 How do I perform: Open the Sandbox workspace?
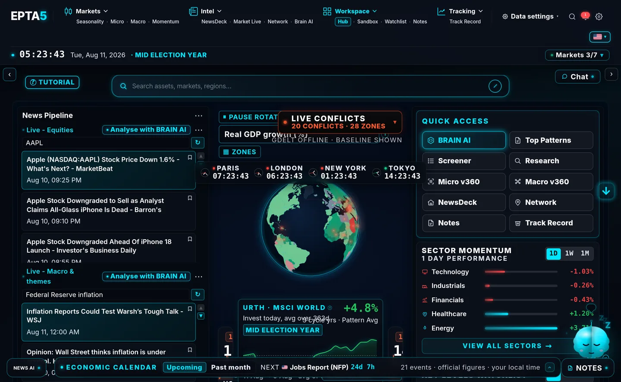click(x=367, y=22)
